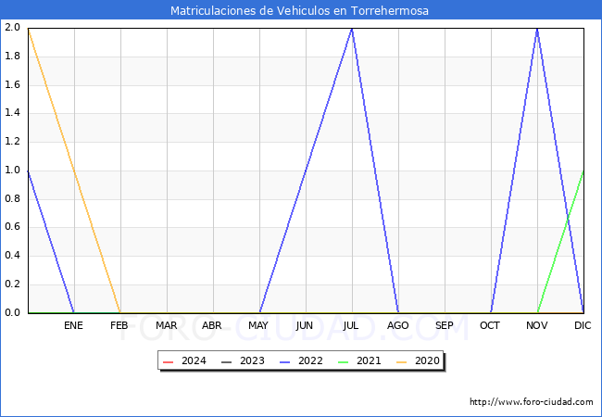Click the 1.0 y-axis value

point(12,171)
